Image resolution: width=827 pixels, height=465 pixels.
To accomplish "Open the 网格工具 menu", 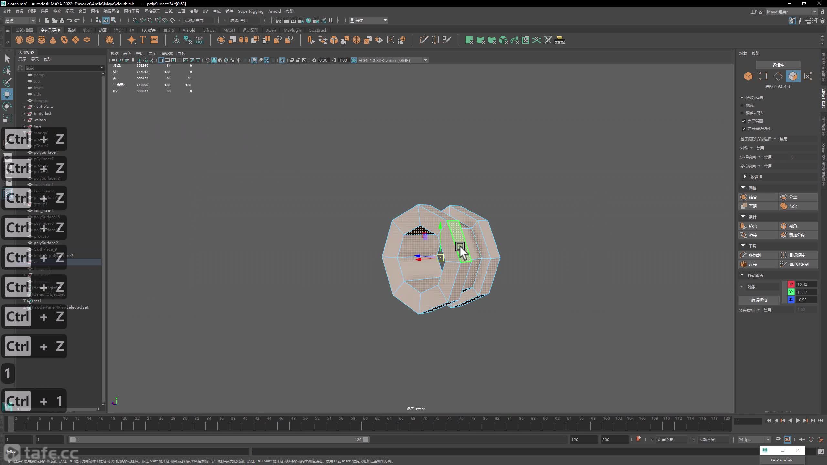I will pyautogui.click(x=132, y=11).
